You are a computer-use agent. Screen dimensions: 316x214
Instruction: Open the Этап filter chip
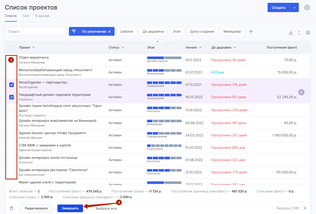(x=177, y=31)
